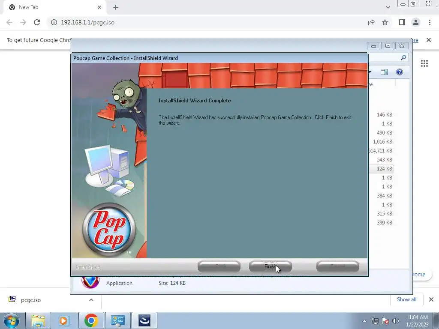Open the volume tray icon
The height and width of the screenshot is (329, 439).
pyautogui.click(x=395, y=320)
